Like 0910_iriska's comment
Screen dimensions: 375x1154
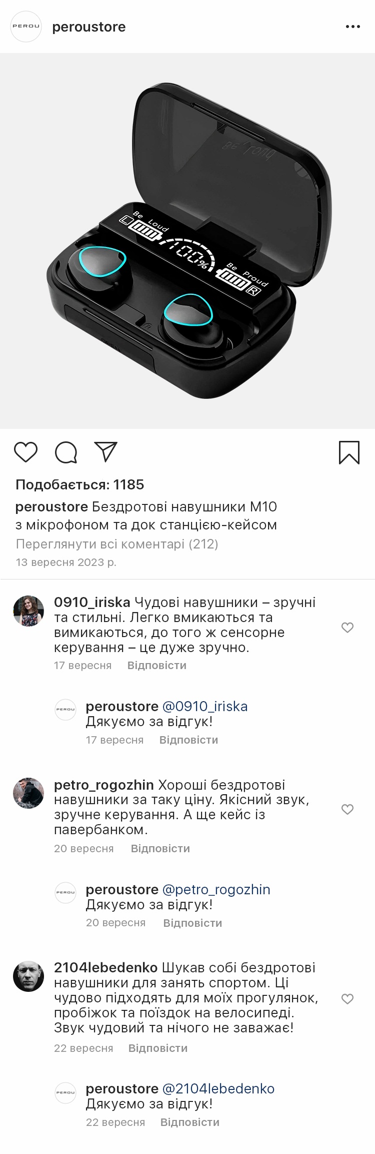pyautogui.click(x=347, y=628)
